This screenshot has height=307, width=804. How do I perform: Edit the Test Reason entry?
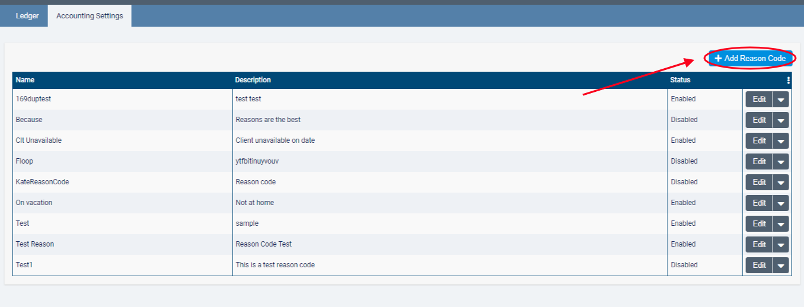pyautogui.click(x=759, y=245)
